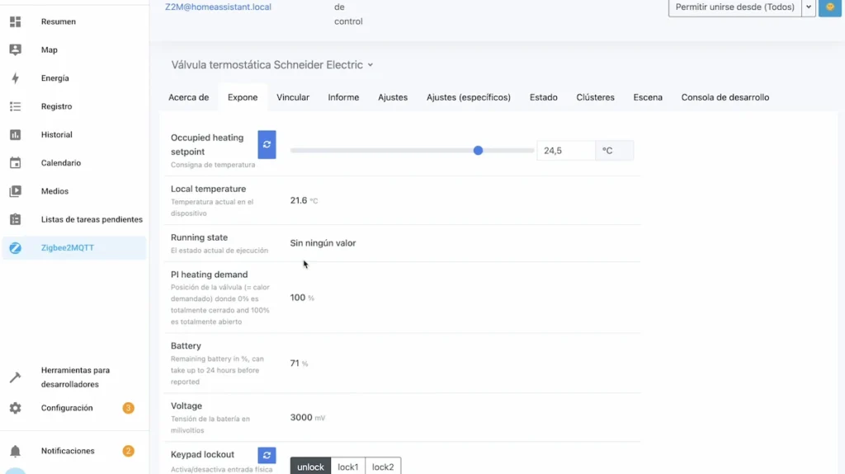Viewport: 845px width, 474px height.
Task: Select the unlock keypad option
Action: pyautogui.click(x=310, y=467)
